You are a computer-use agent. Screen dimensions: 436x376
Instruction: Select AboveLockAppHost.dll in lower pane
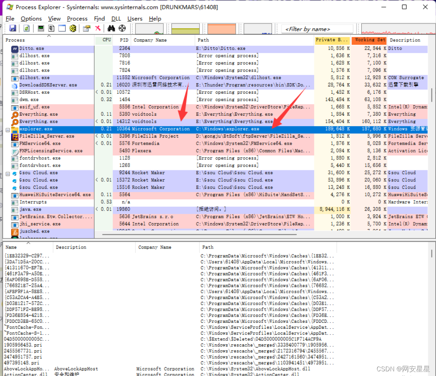tap(170, 369)
